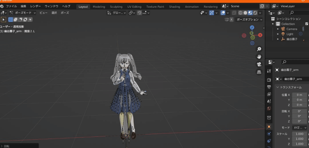This screenshot has height=148, width=309.
Task: Switch to wireframe viewport shading
Action: click(x=240, y=13)
